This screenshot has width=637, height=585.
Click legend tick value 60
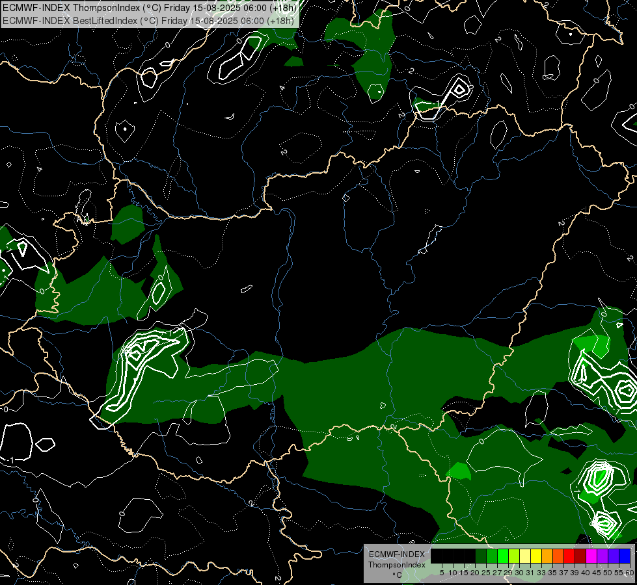pos(630,573)
